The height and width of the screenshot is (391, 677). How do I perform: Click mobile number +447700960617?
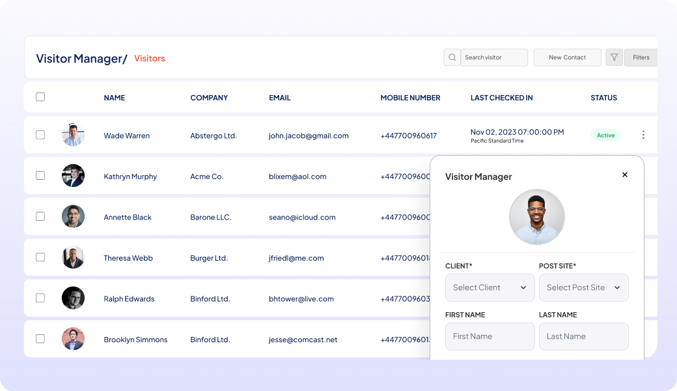[x=408, y=136]
